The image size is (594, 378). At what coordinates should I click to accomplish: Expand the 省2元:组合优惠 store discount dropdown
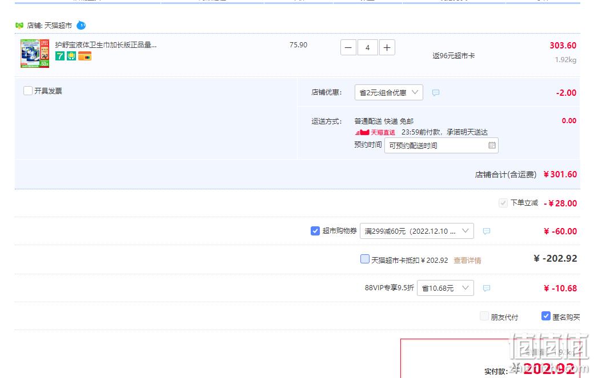coord(389,92)
